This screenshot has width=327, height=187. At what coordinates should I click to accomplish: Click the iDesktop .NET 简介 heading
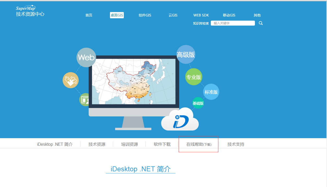point(141,169)
